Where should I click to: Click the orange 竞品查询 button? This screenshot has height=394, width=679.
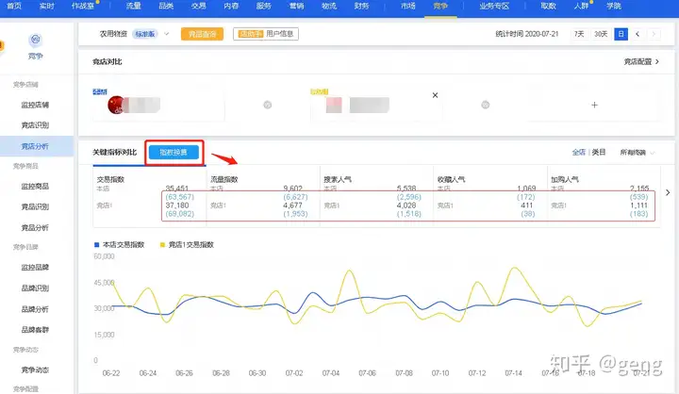[x=202, y=34]
